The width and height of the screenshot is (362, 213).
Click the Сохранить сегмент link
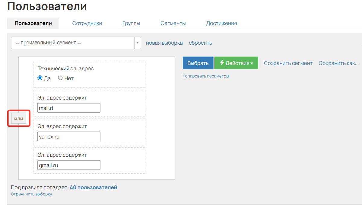[288, 63]
